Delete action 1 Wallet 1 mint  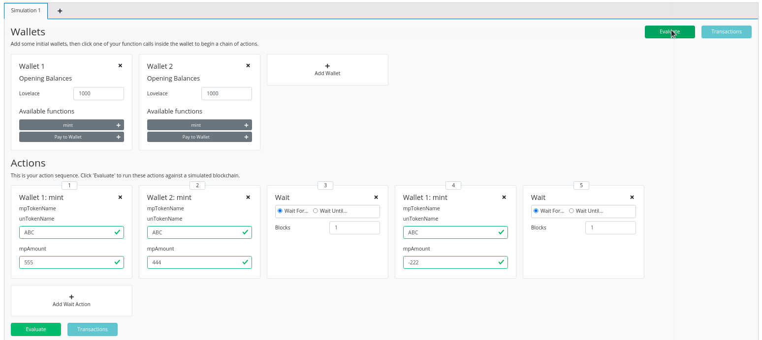pyautogui.click(x=120, y=197)
